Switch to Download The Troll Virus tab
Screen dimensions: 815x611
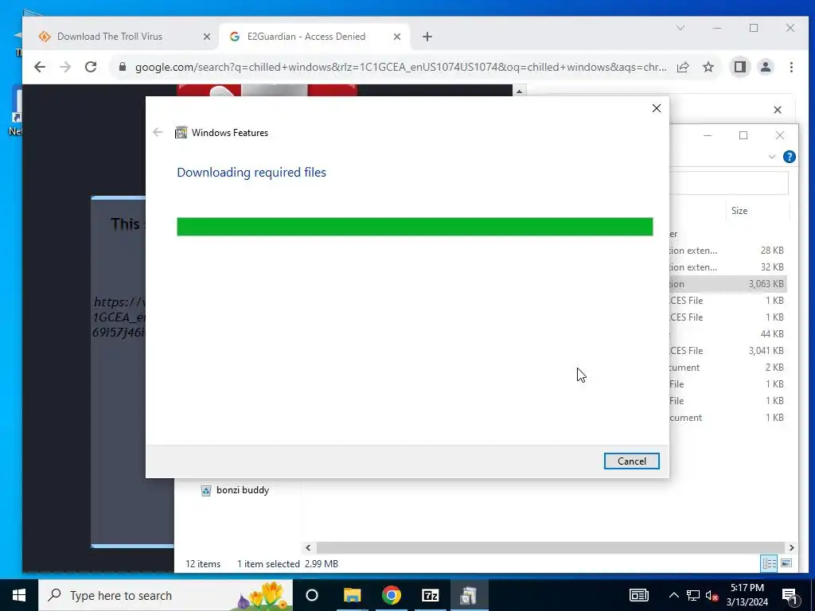click(109, 37)
